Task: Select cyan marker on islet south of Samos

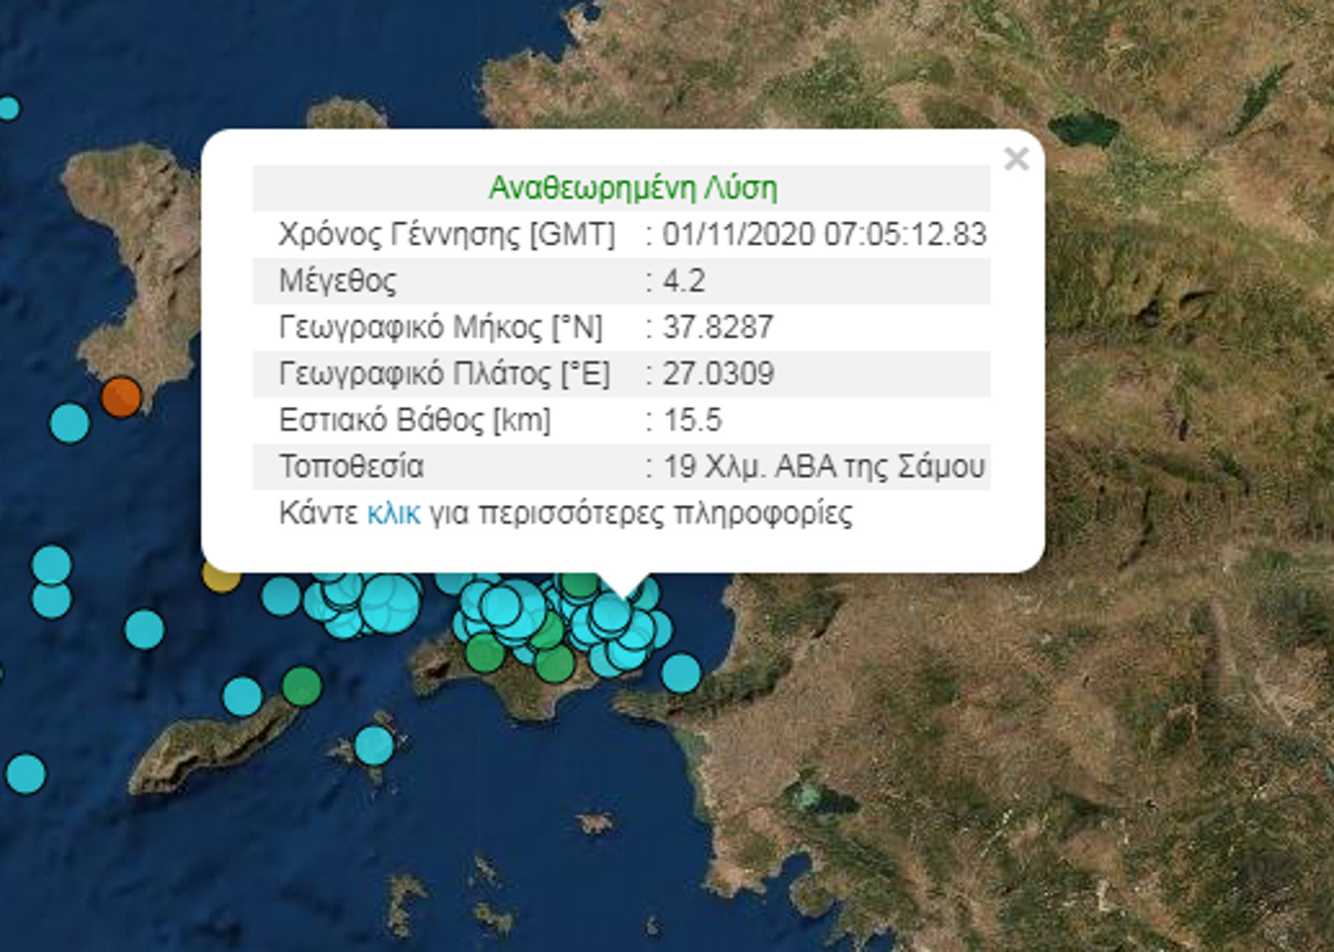Action: (374, 746)
